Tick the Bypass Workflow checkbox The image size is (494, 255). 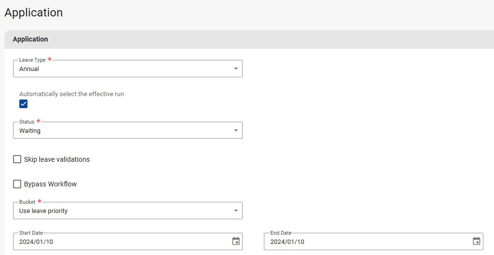tap(17, 184)
